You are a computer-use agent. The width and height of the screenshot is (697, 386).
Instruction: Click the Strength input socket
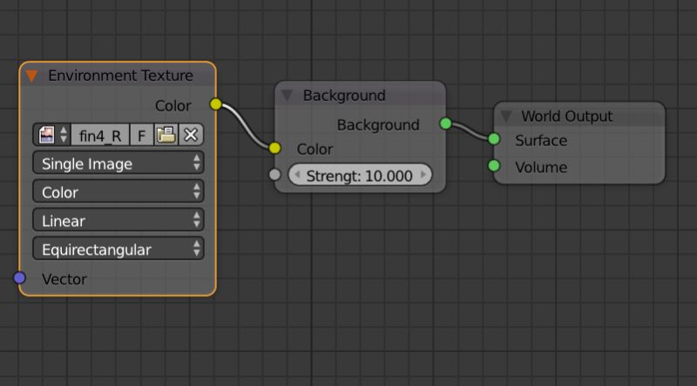tap(274, 175)
